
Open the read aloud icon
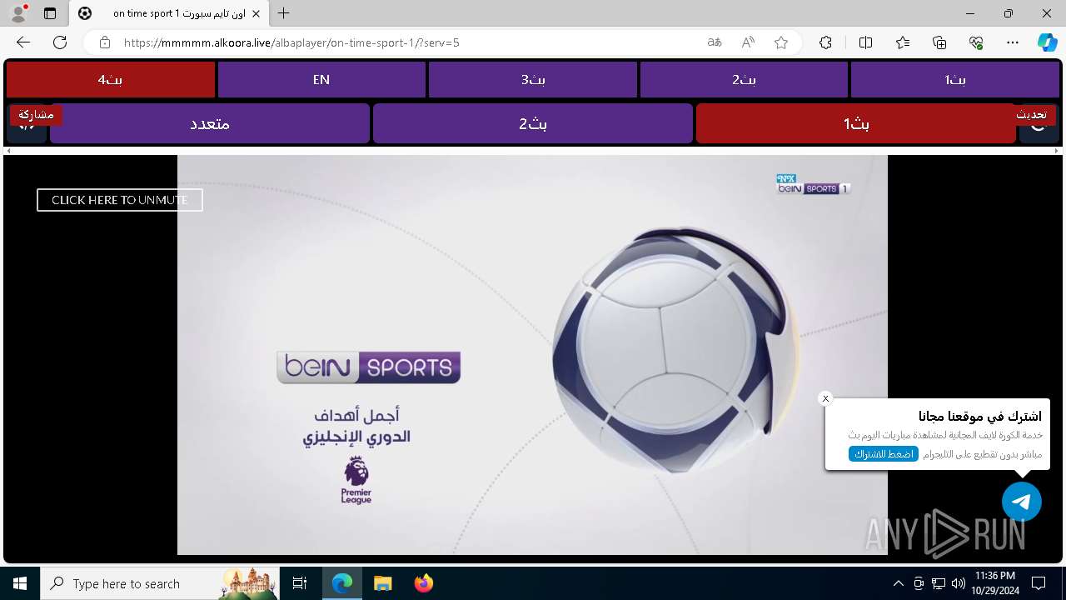(748, 42)
